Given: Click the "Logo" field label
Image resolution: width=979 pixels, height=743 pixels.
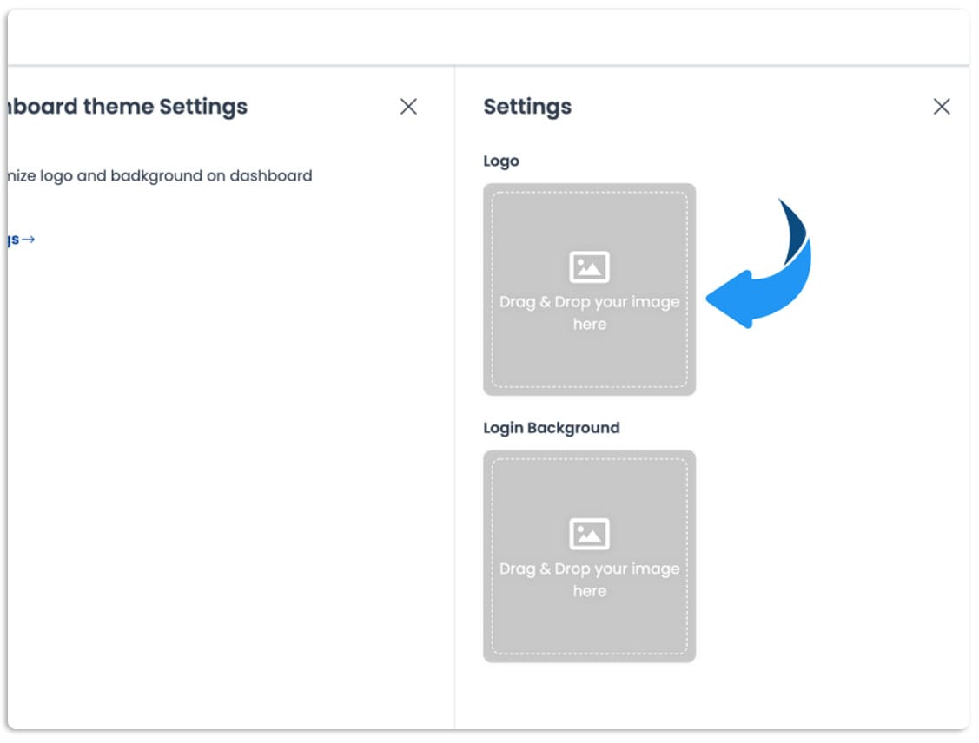Looking at the screenshot, I should 501,161.
